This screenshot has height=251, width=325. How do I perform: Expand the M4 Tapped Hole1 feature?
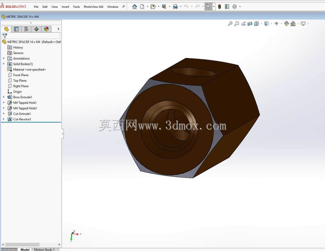4,103
